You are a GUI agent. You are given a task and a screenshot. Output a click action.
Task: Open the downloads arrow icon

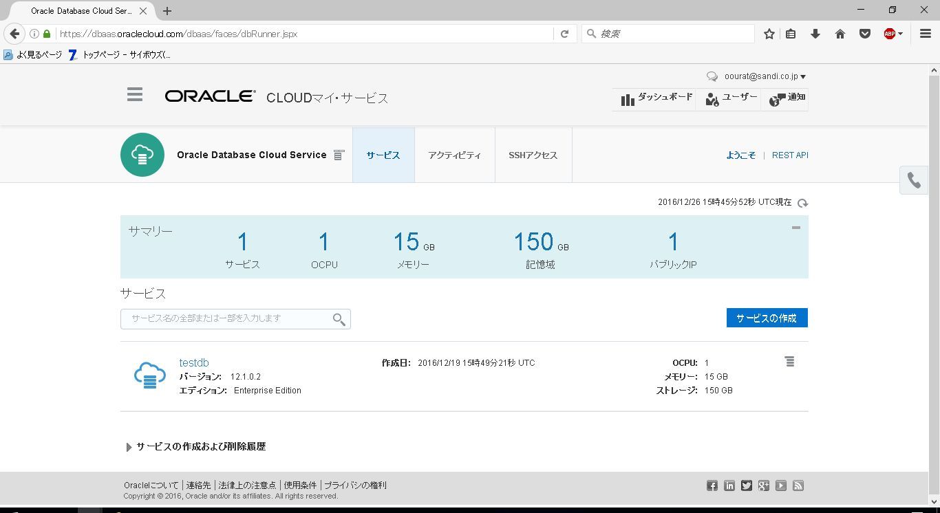coord(815,34)
